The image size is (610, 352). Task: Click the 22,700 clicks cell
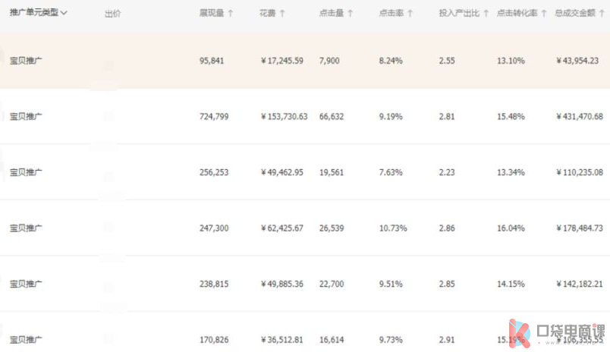(332, 284)
